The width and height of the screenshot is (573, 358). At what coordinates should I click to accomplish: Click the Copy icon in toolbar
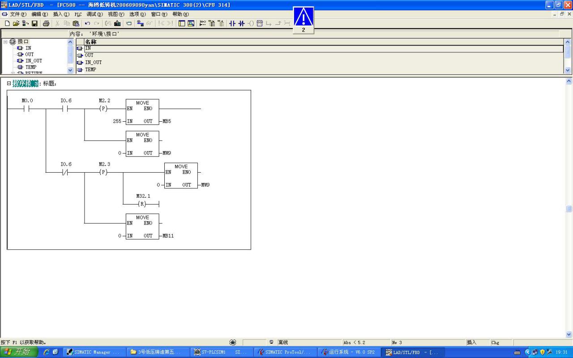67,23
